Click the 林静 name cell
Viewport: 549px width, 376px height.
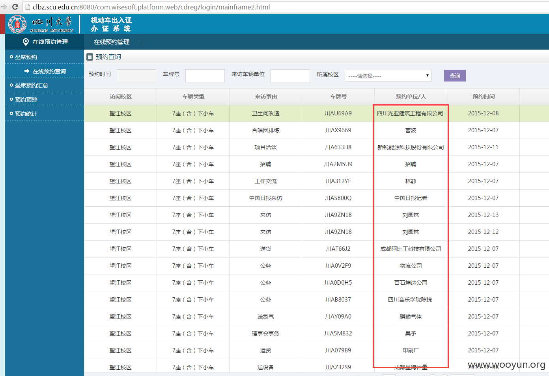coord(411,181)
